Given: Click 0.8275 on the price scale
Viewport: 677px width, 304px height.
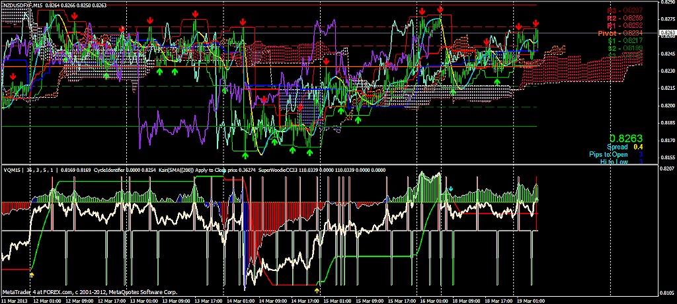Looking at the screenshot, I should pos(668,19).
